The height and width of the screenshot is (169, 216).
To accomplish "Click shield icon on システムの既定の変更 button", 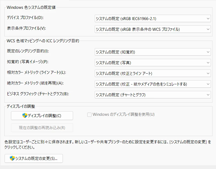I will (12, 158).
